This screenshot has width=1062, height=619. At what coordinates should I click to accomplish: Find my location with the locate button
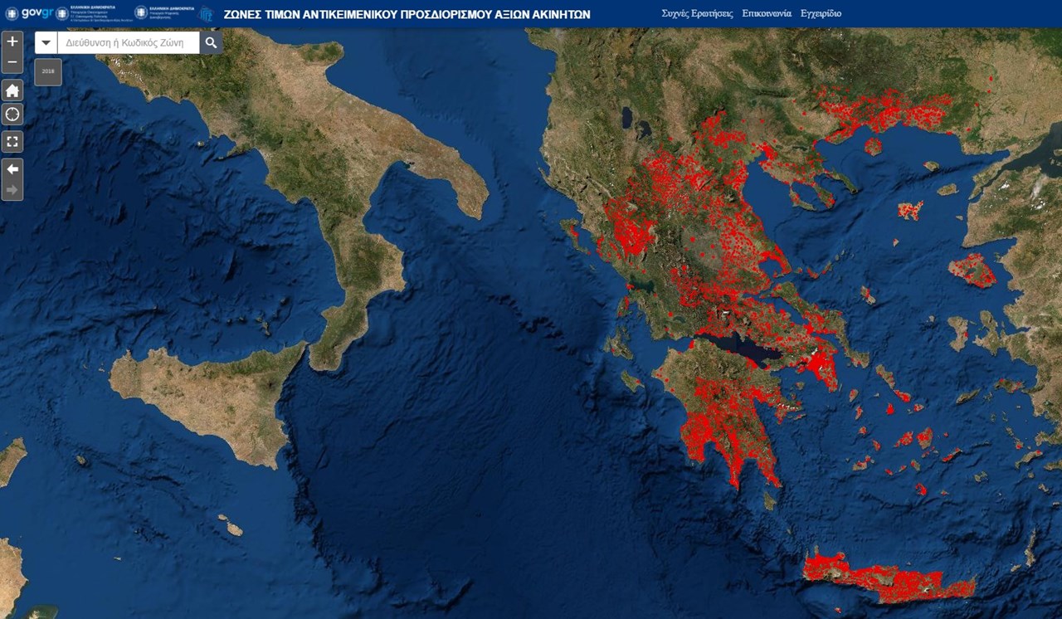point(12,115)
